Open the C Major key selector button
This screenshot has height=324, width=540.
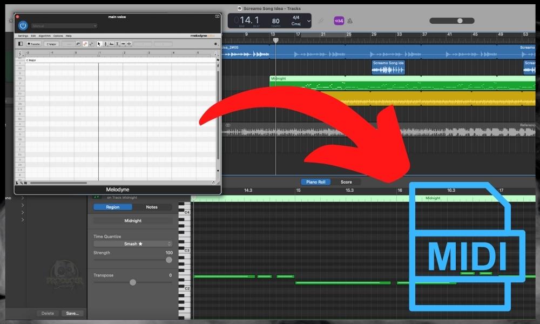51,44
